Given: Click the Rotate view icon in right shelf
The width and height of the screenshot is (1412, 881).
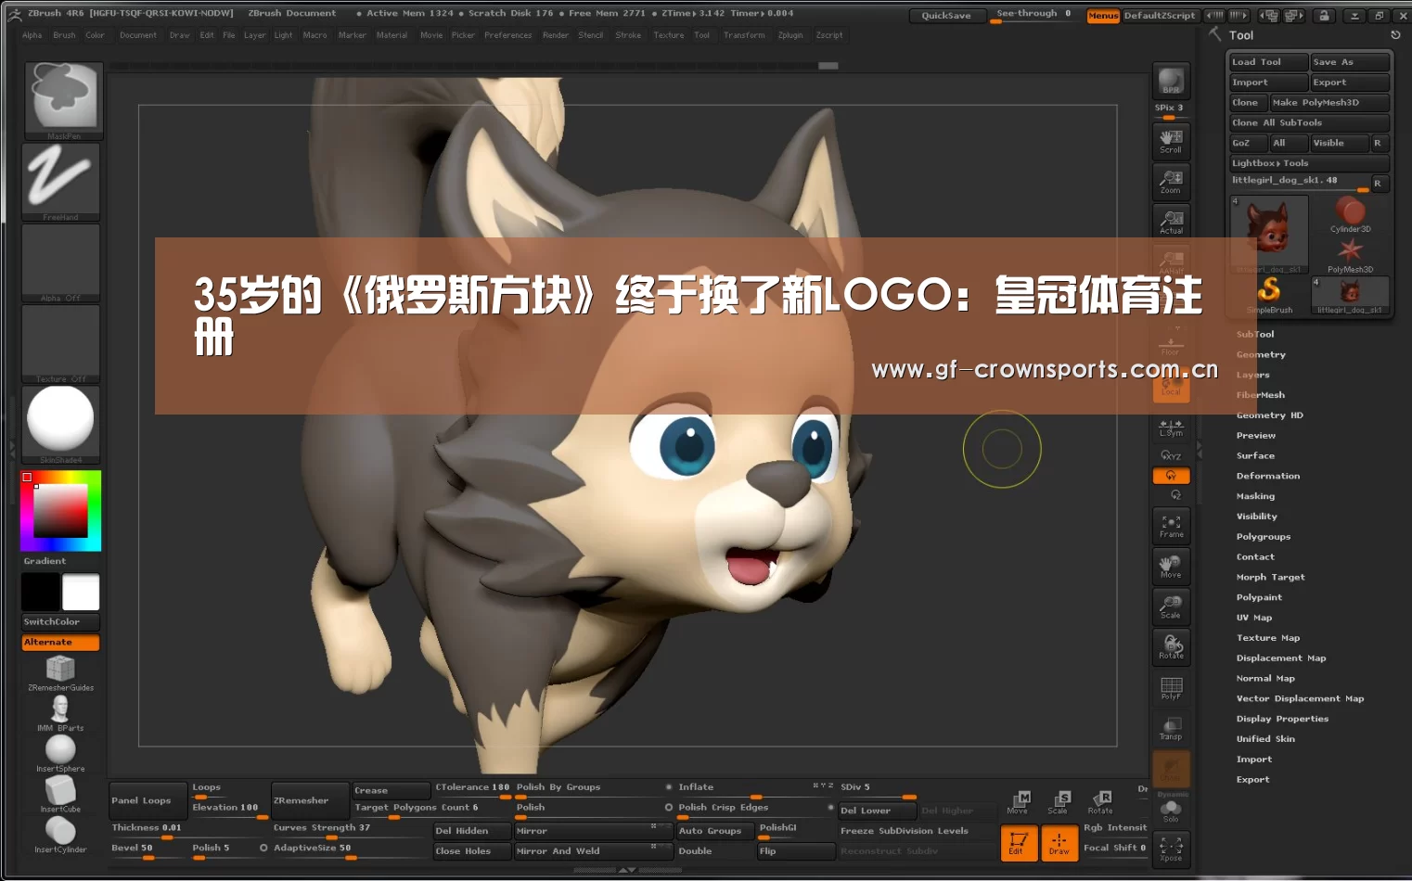Looking at the screenshot, I should [x=1171, y=646].
